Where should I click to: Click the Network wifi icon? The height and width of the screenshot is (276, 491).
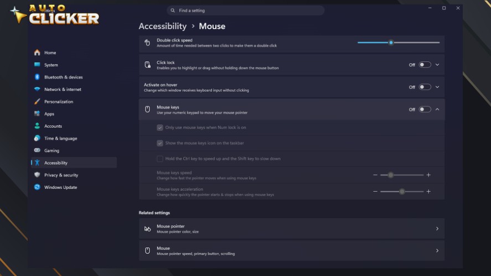tap(37, 89)
